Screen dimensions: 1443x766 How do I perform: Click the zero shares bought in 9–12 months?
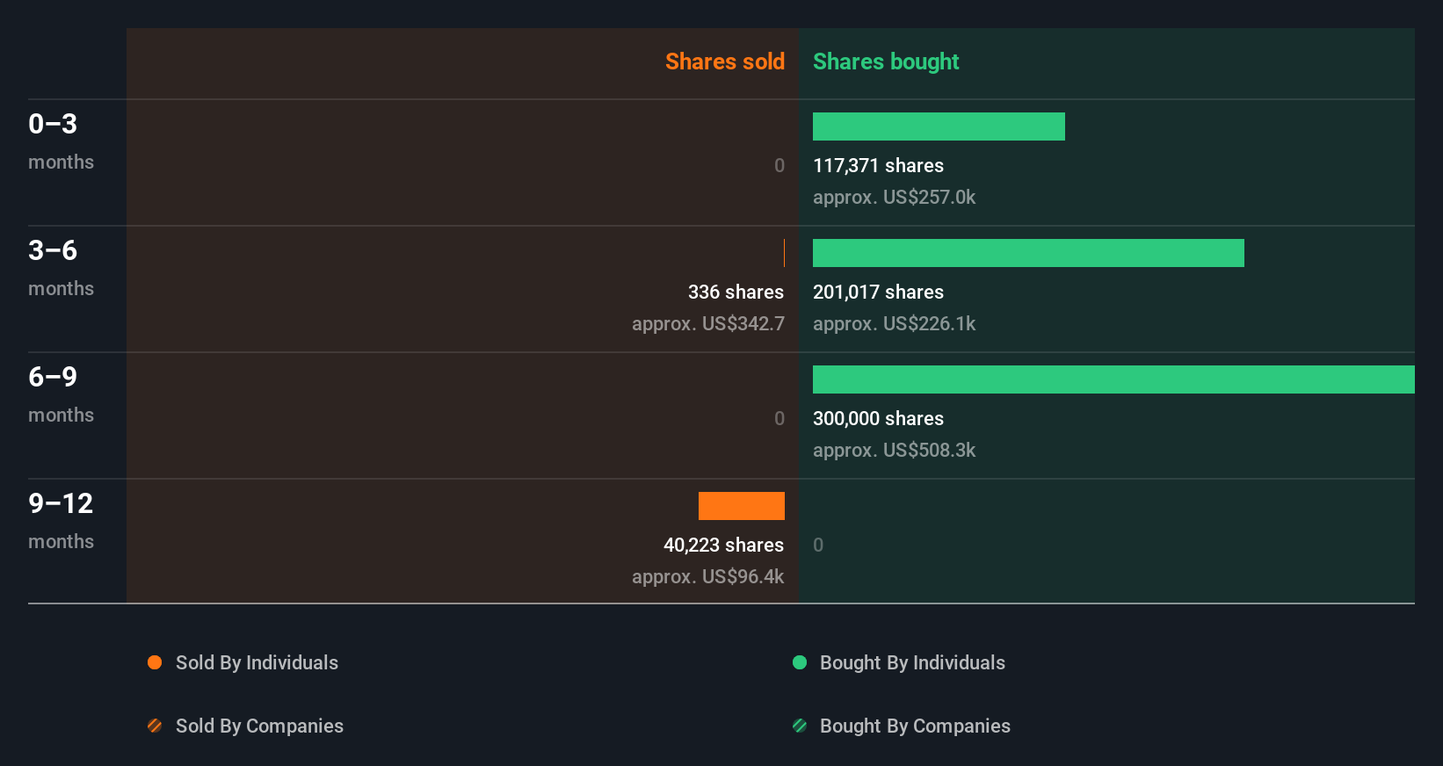tap(818, 545)
